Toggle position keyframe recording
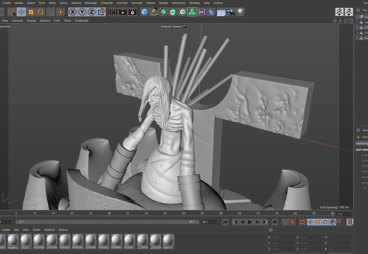Image resolution: width=368 pixels, height=254 pixels. coord(310,222)
